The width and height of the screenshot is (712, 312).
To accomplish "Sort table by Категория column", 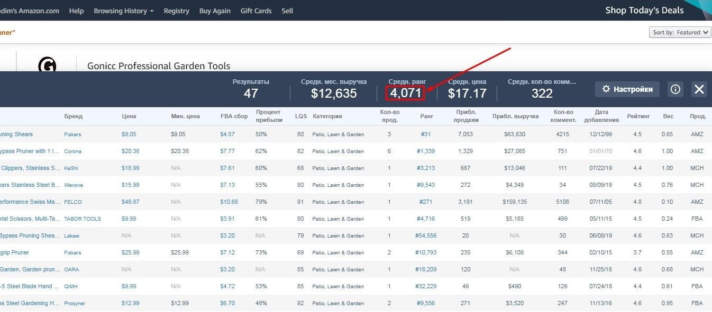I will (x=327, y=116).
